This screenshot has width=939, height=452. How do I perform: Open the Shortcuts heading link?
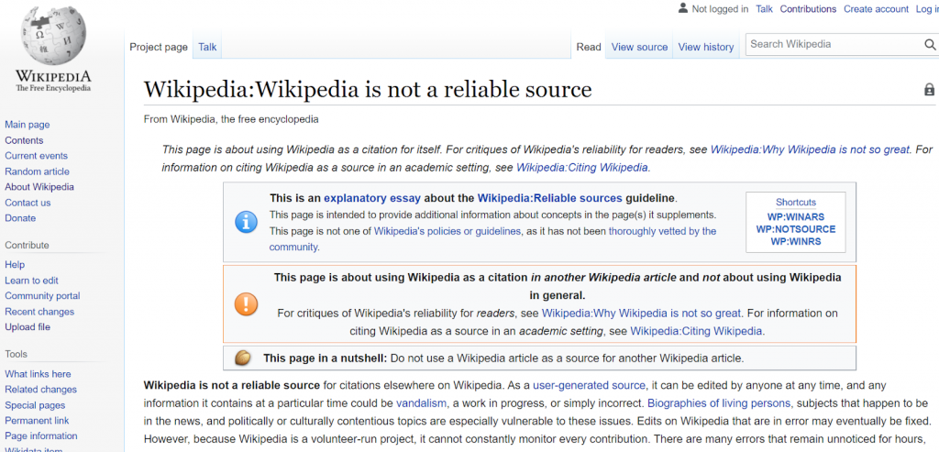(x=795, y=203)
